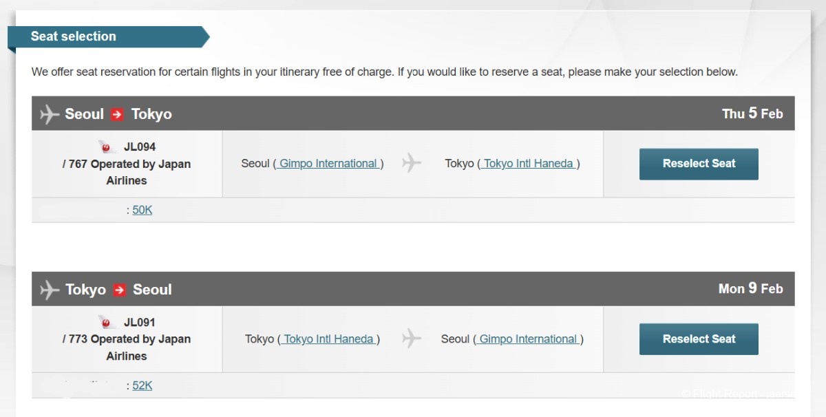
Task: Select the Seat selection section header
Action: pos(74,36)
